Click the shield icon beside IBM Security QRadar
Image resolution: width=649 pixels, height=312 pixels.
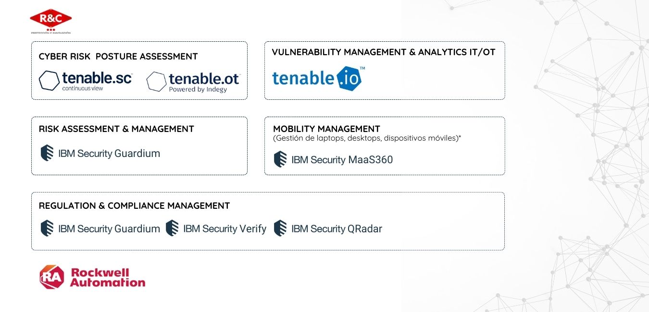click(x=280, y=228)
